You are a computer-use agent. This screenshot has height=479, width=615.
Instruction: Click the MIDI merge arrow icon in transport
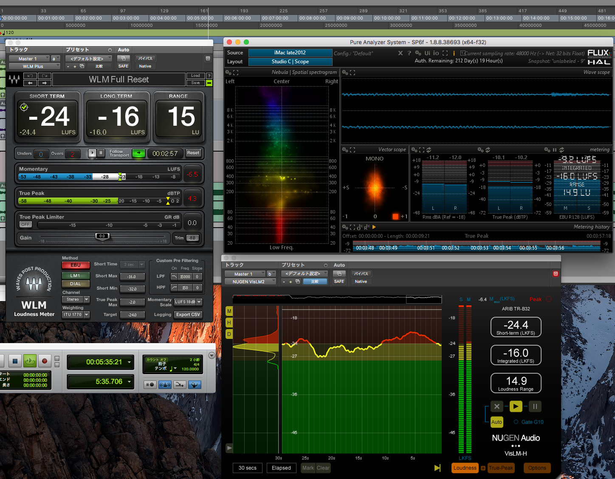pos(180,385)
